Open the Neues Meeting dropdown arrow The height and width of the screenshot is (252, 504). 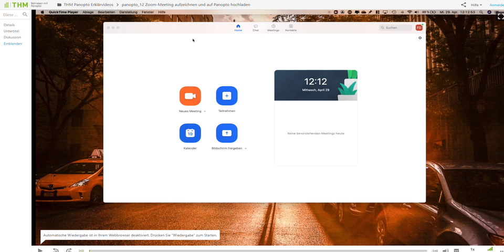(x=205, y=111)
